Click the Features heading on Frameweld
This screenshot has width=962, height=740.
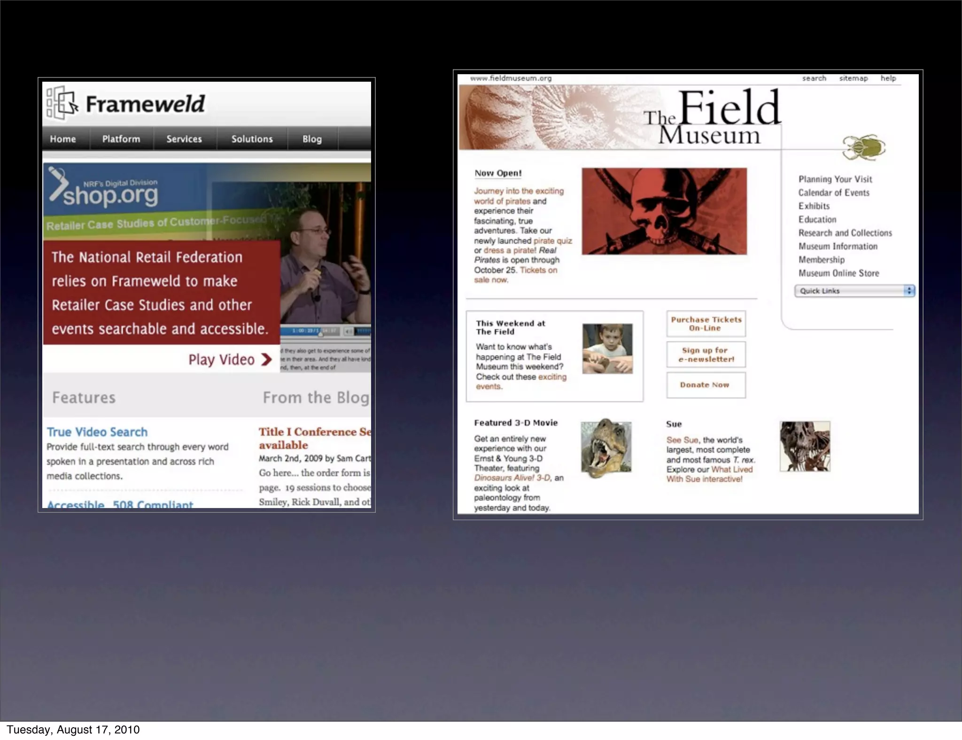click(84, 398)
